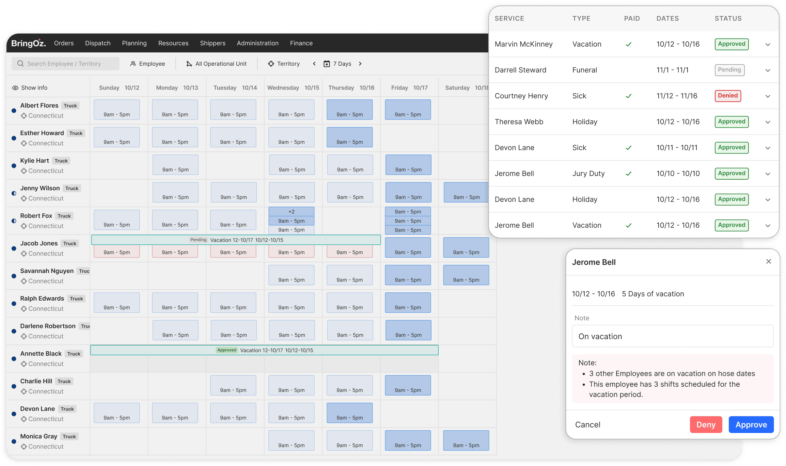Open the Orders menu

64,43
